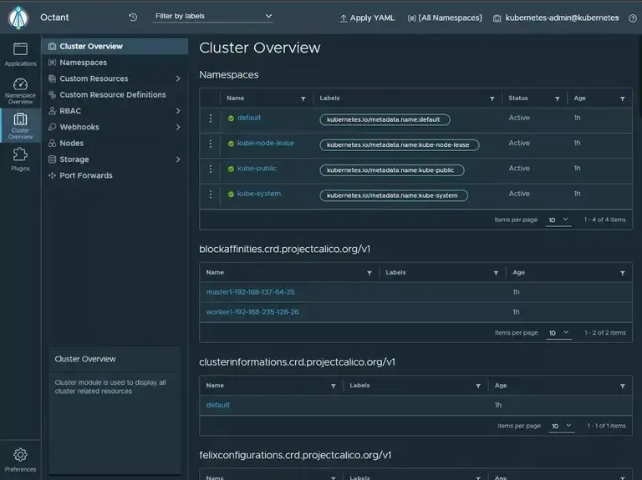
Task: Filter the clusterinformations Name column
Action: [x=334, y=386]
